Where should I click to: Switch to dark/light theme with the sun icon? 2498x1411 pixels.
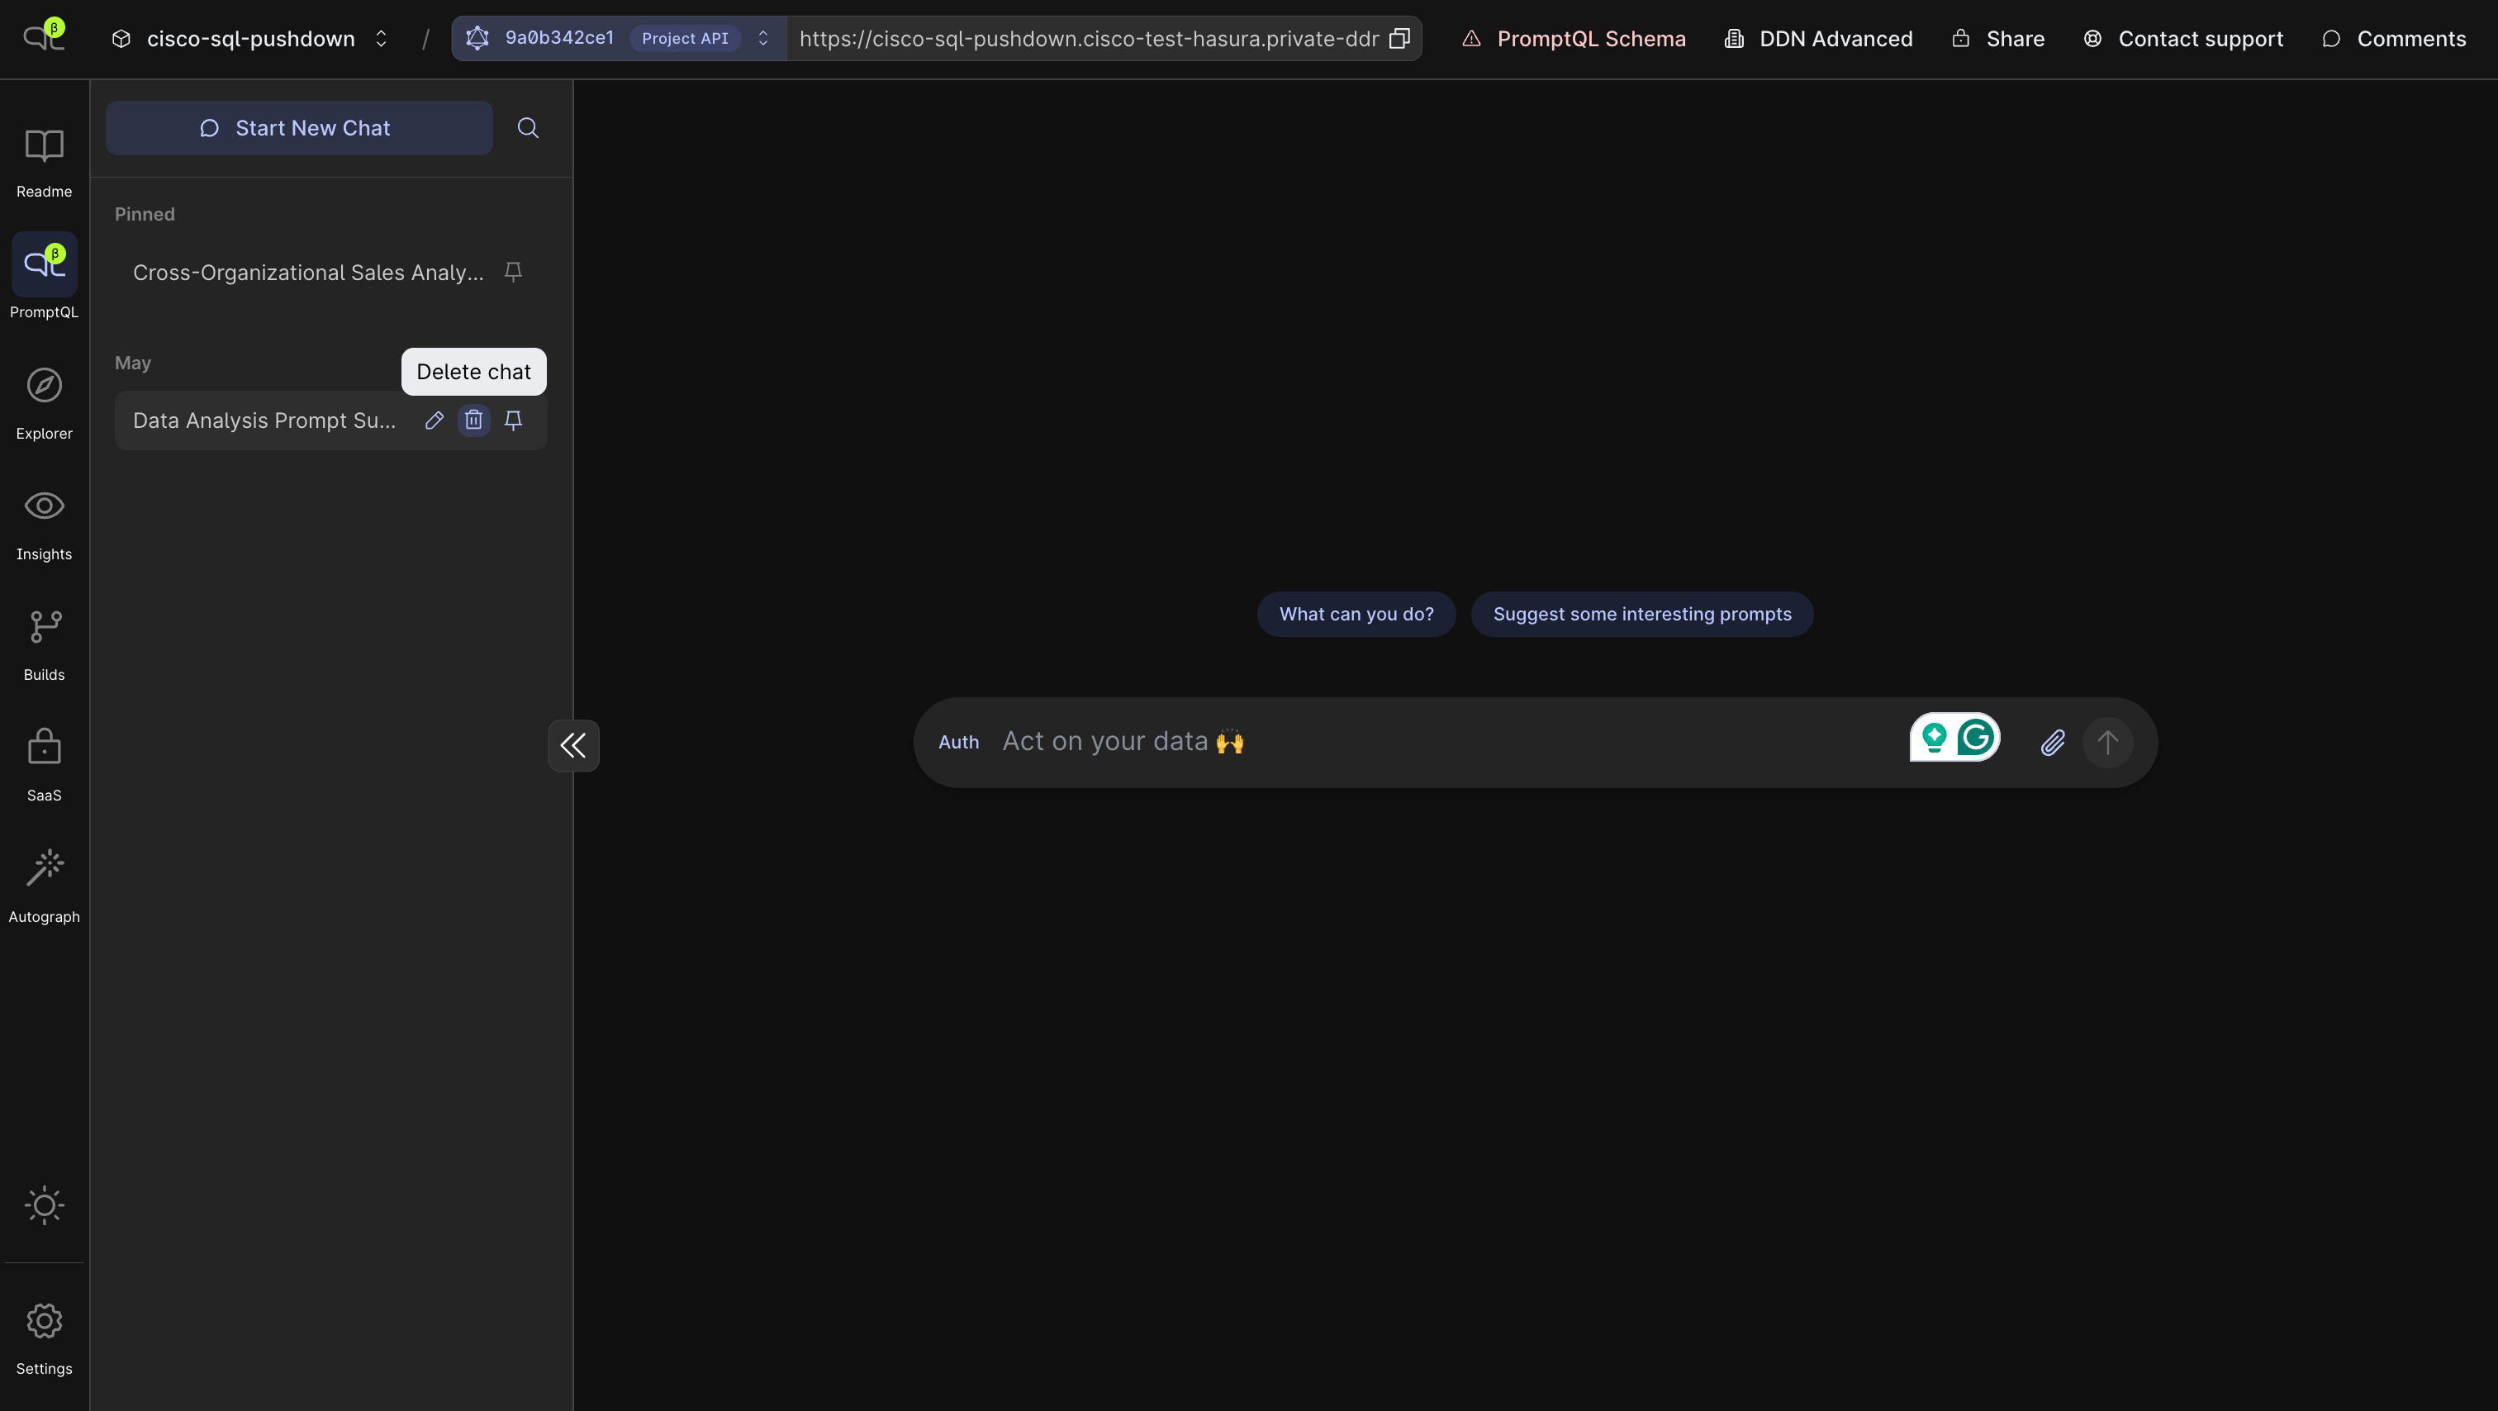44,1205
